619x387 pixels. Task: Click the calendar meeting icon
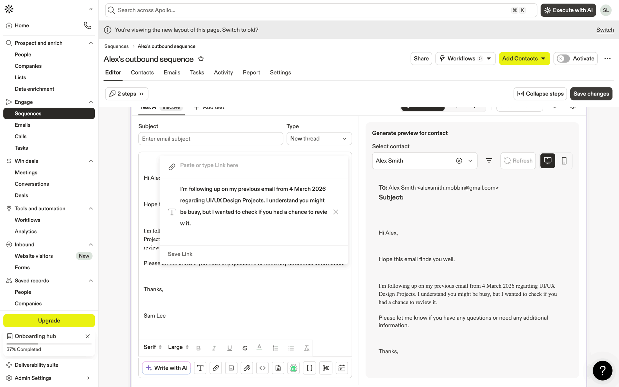click(x=342, y=368)
